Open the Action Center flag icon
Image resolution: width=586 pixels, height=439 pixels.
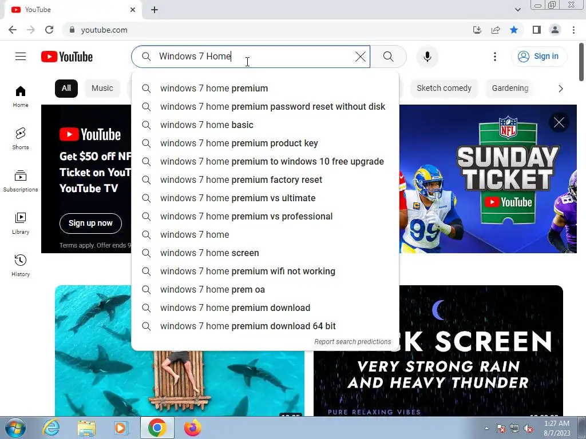tap(500, 429)
